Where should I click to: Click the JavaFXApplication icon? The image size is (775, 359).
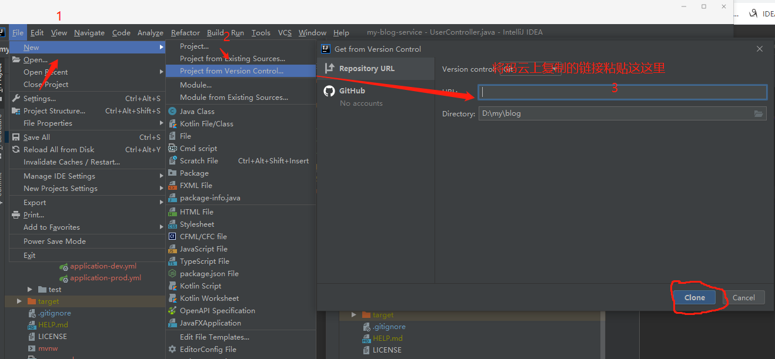click(x=172, y=323)
